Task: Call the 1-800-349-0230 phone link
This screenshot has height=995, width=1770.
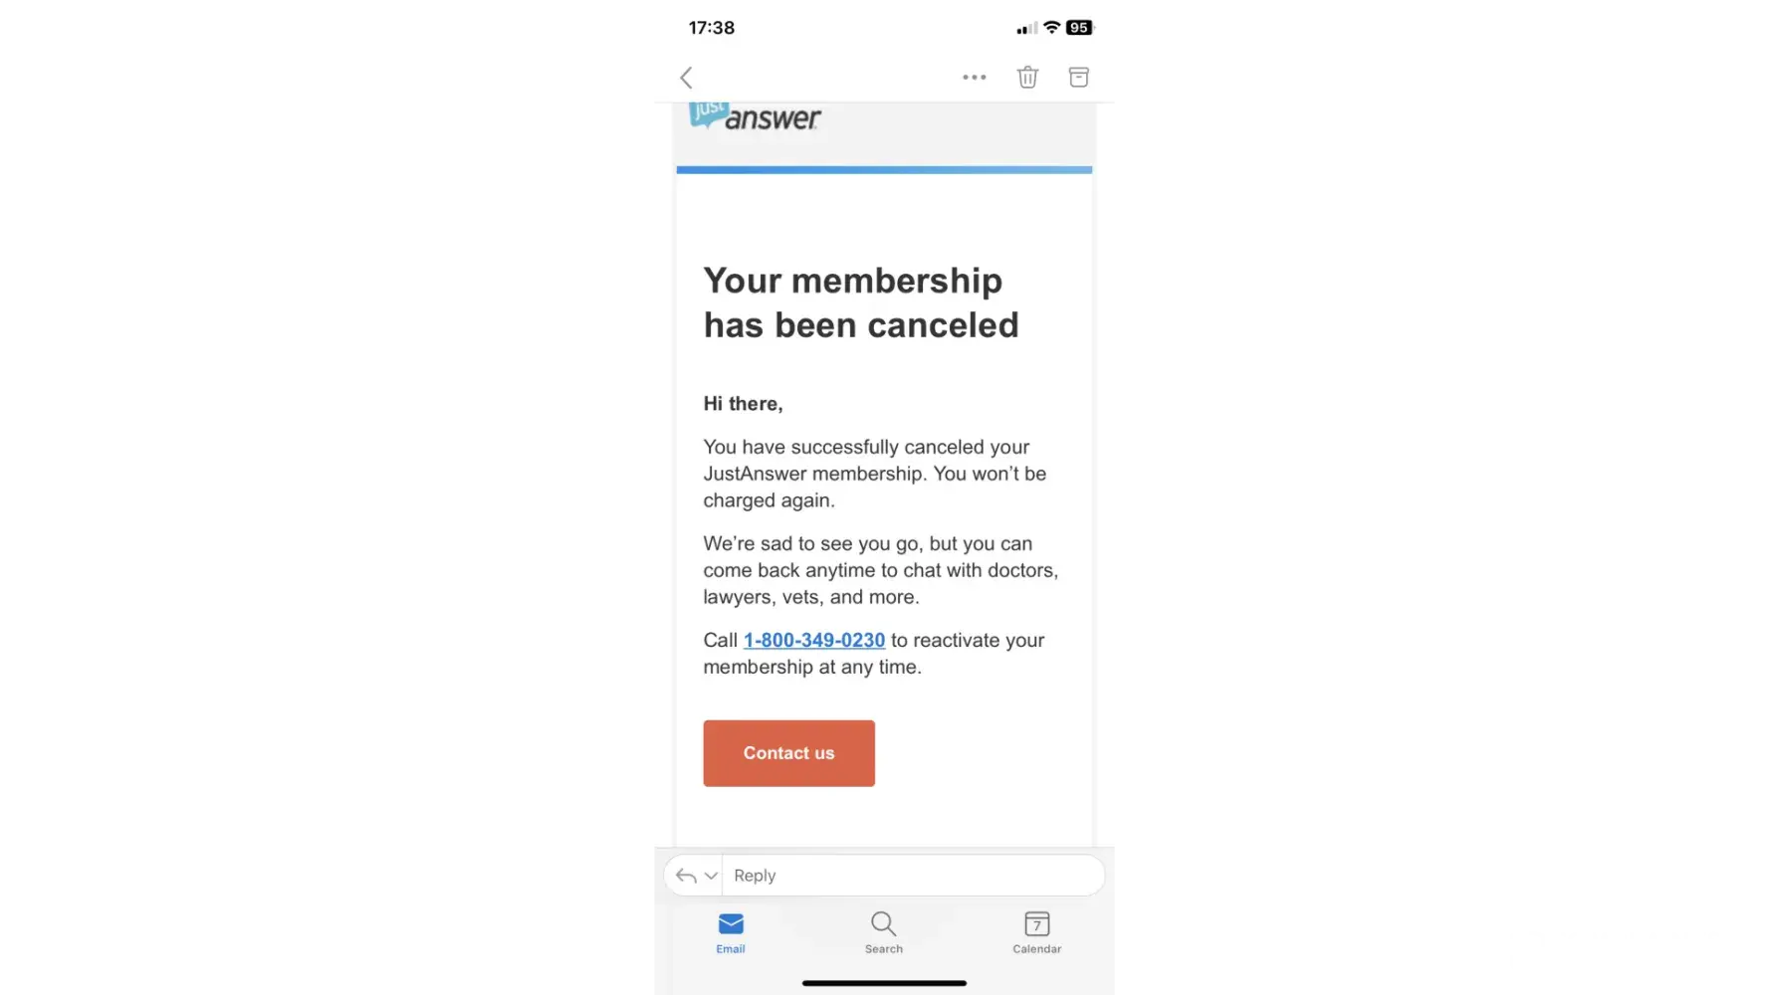Action: [x=814, y=641]
